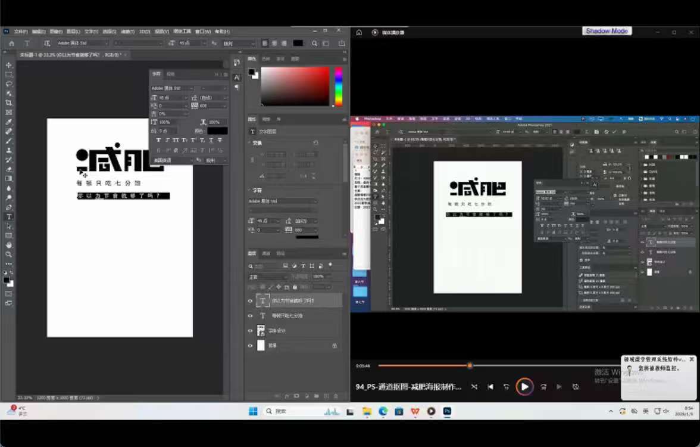Expand font size dropdown in Character panel
The height and width of the screenshot is (447, 700).
[x=185, y=98]
